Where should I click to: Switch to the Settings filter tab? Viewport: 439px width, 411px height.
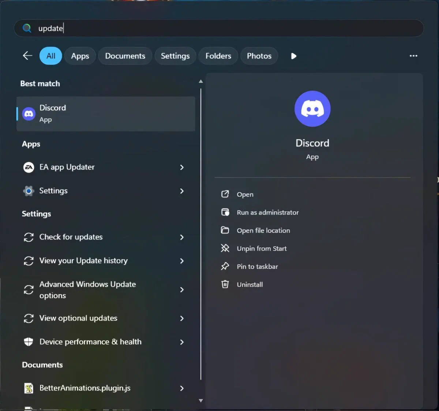tap(175, 56)
